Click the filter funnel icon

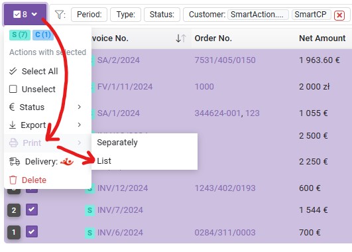pos(59,15)
